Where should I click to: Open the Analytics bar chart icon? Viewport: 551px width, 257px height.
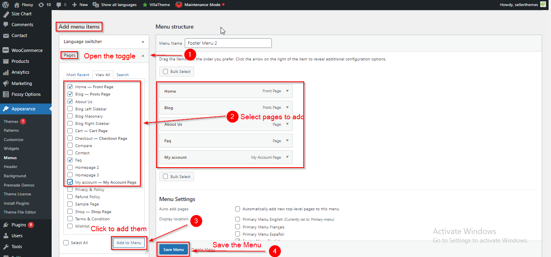click(6, 73)
